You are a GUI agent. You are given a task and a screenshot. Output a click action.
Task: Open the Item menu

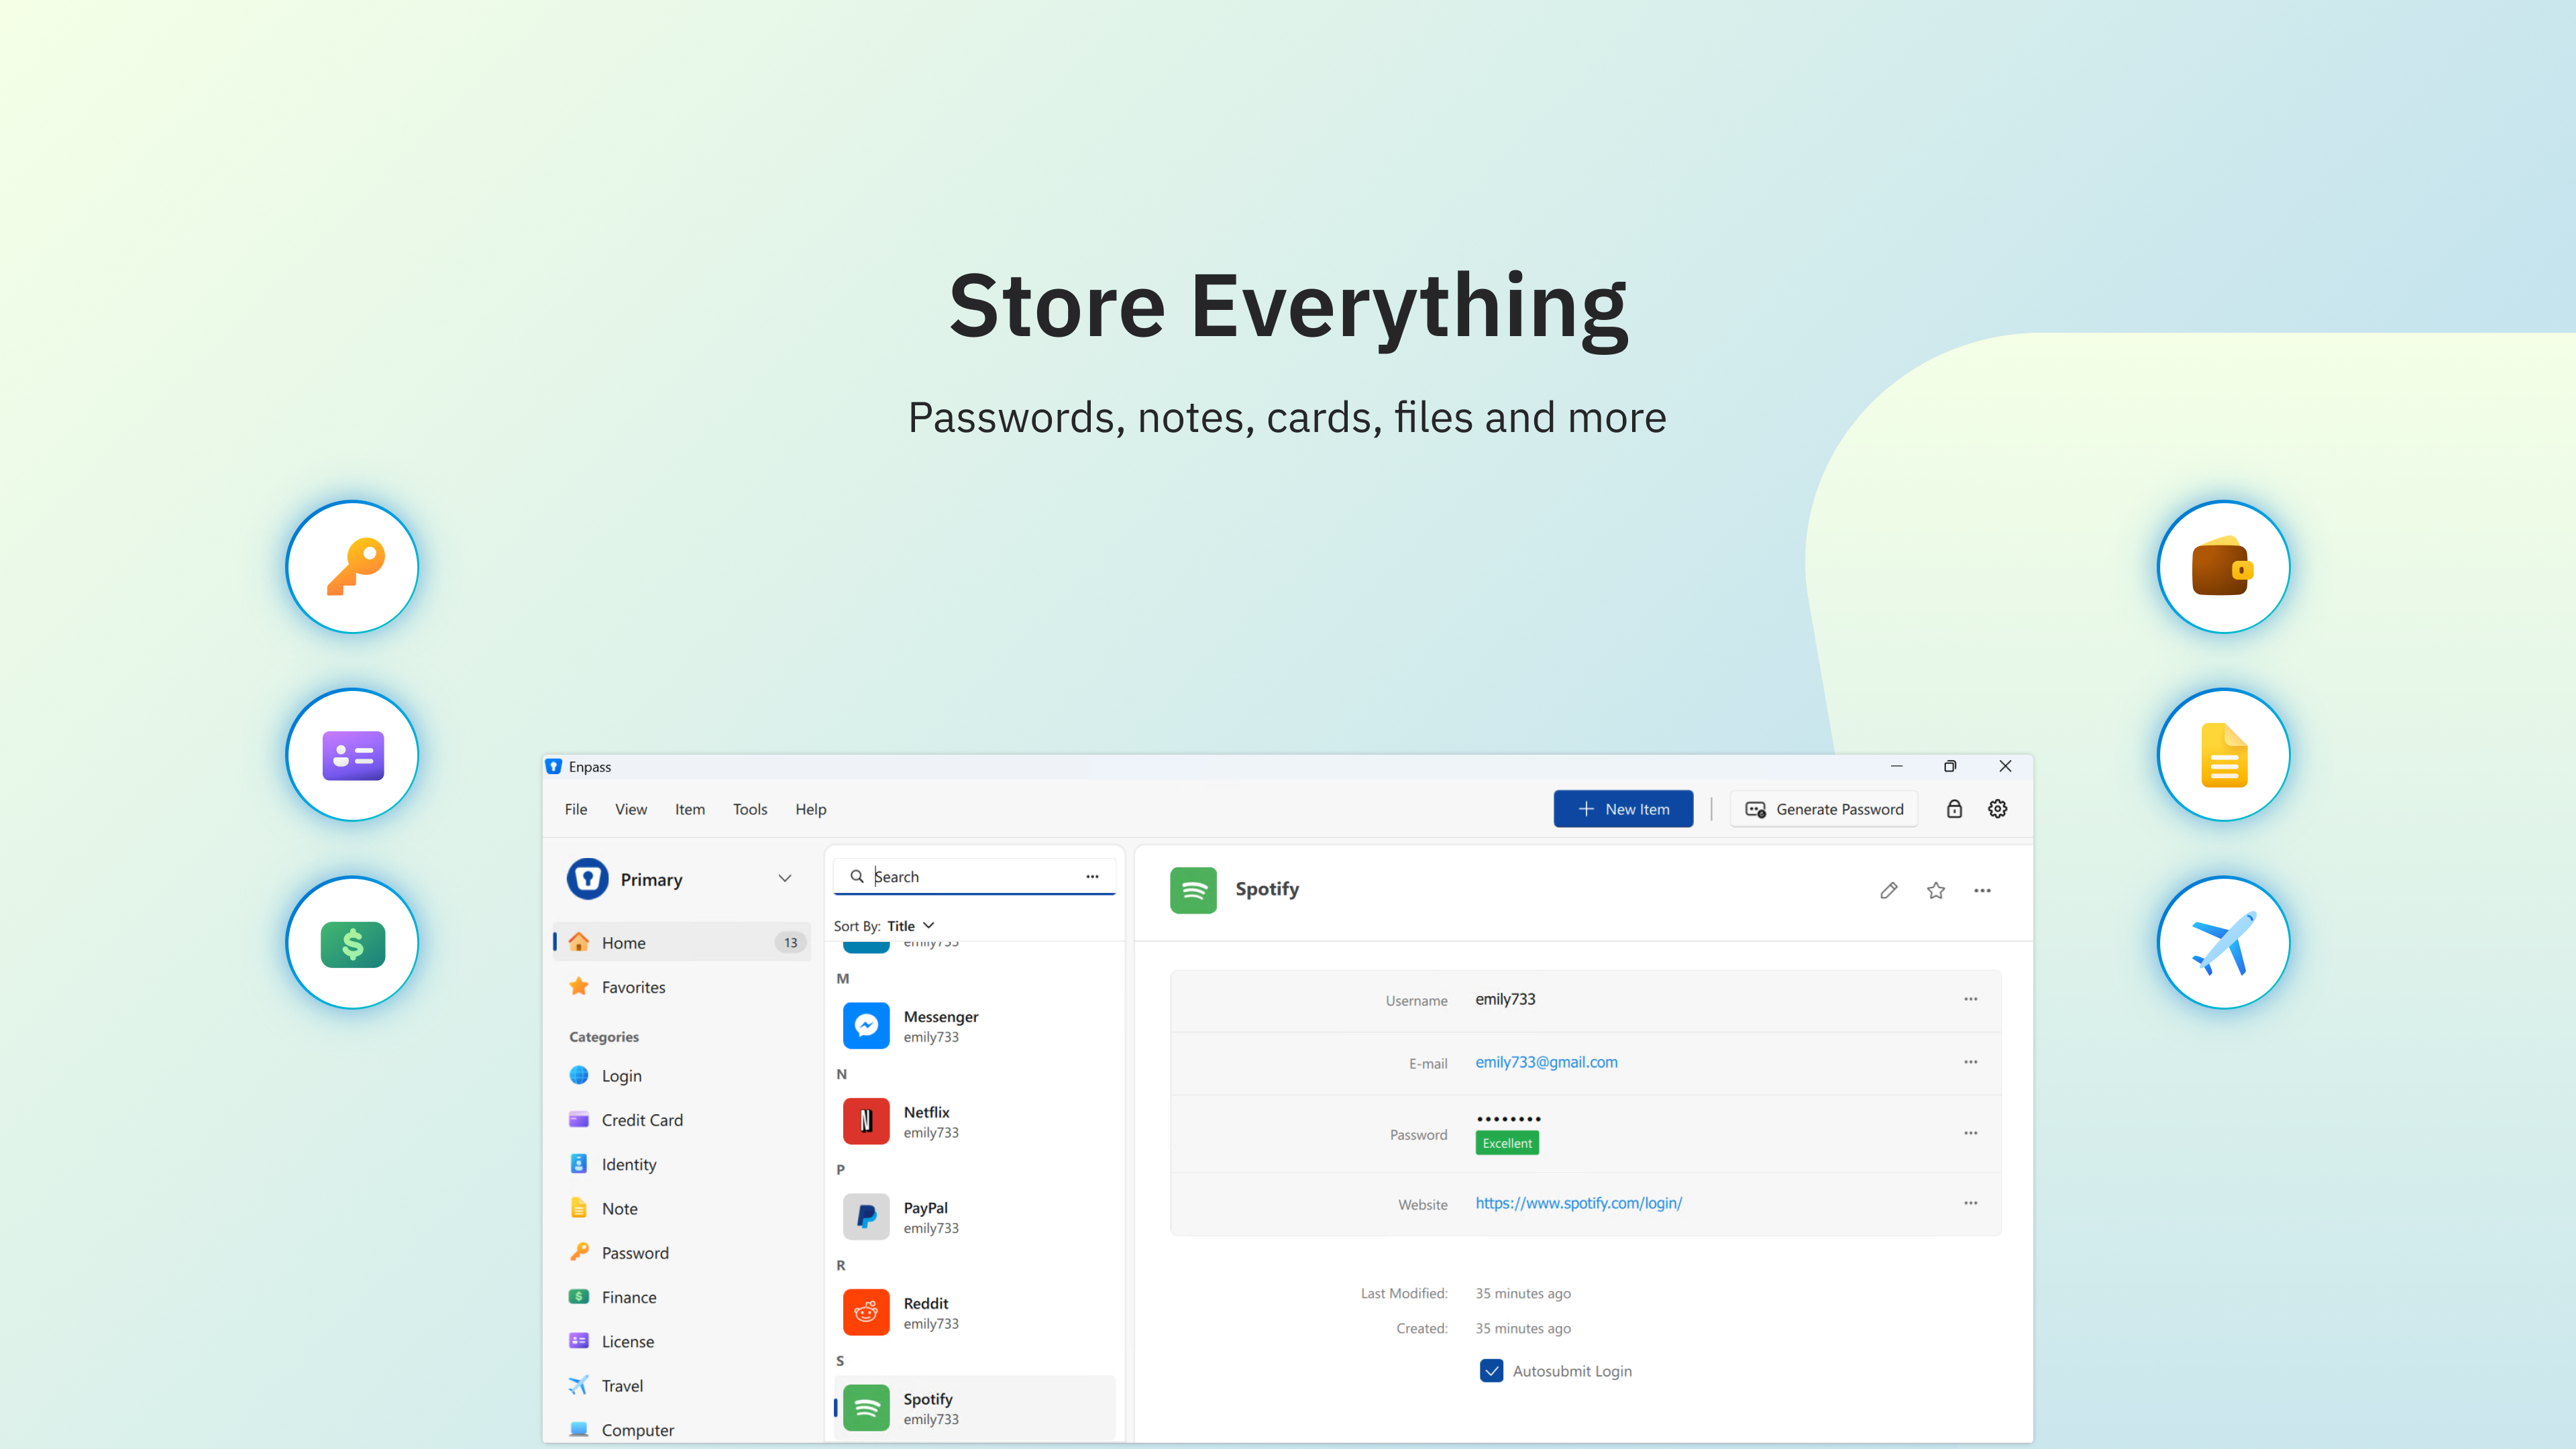tap(690, 809)
